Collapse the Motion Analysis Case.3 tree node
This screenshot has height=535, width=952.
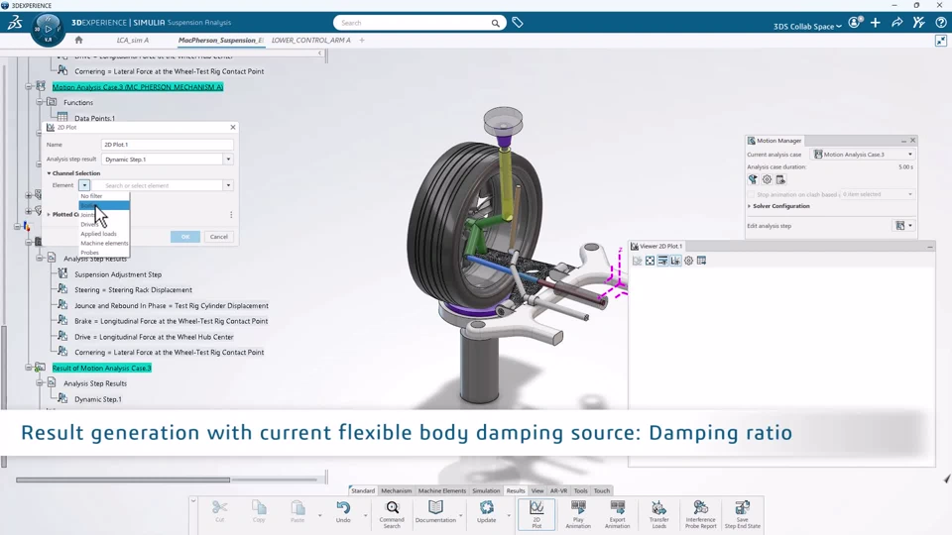[29, 87]
